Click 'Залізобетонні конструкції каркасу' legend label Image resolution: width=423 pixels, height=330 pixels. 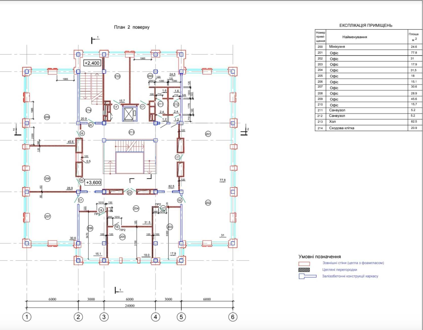click(350, 276)
